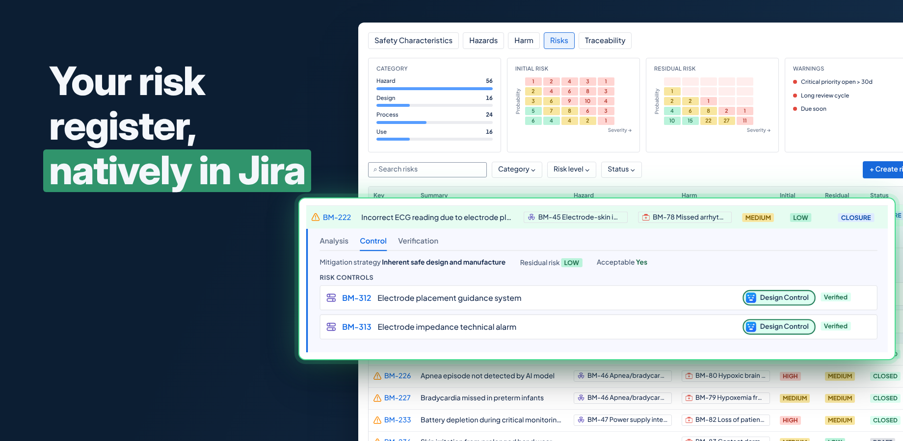This screenshot has width=903, height=441.
Task: Click the initial risk matrix cell showing 10
Action: point(587,101)
